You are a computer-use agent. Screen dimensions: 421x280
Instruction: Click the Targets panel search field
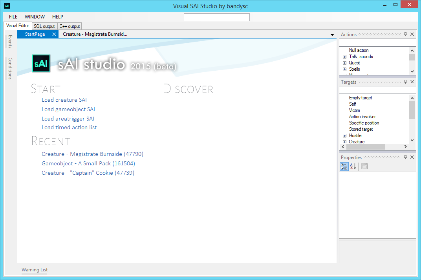[x=377, y=90]
